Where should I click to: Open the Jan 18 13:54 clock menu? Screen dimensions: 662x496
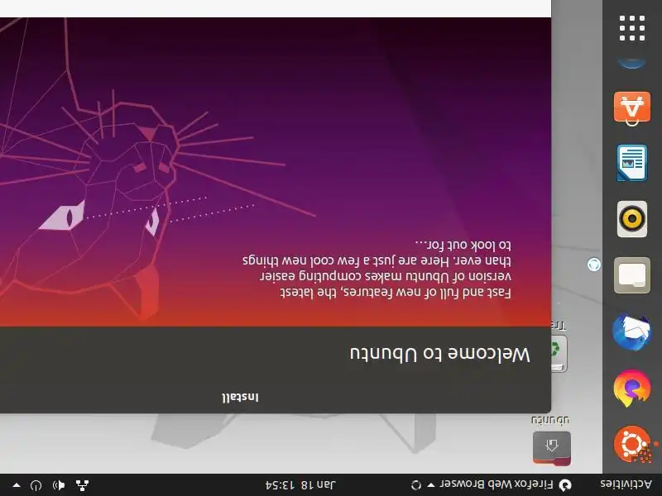[x=300, y=484]
